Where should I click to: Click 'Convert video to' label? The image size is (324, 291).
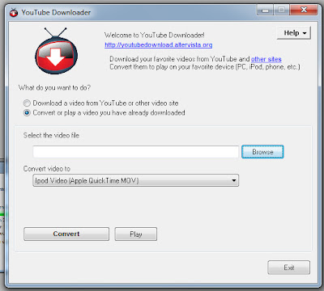pos(47,169)
